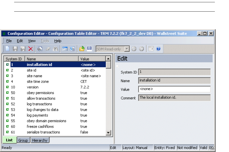Click the Name field containing installation id

174,80
